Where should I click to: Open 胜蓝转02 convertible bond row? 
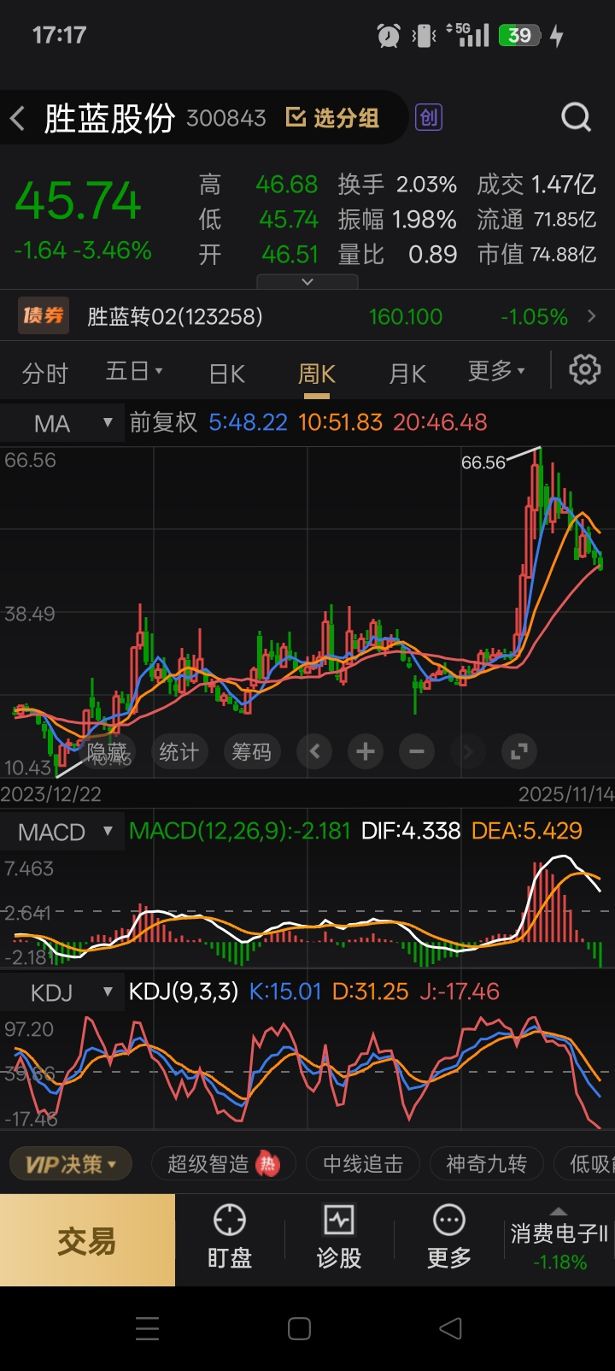click(x=307, y=316)
